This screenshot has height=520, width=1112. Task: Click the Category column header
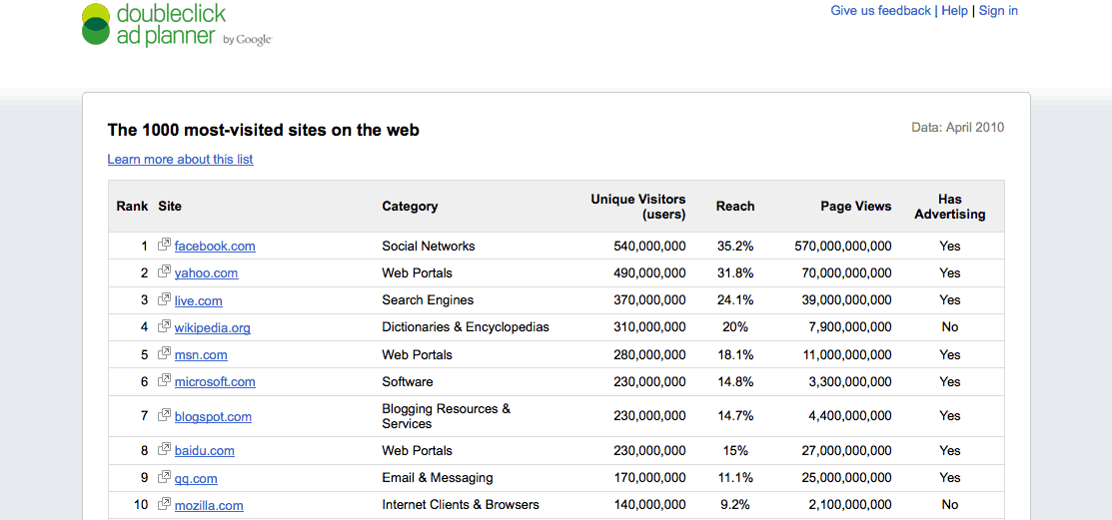tap(410, 207)
